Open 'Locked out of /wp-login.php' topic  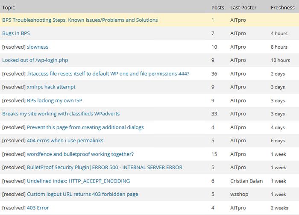[x=35, y=60]
